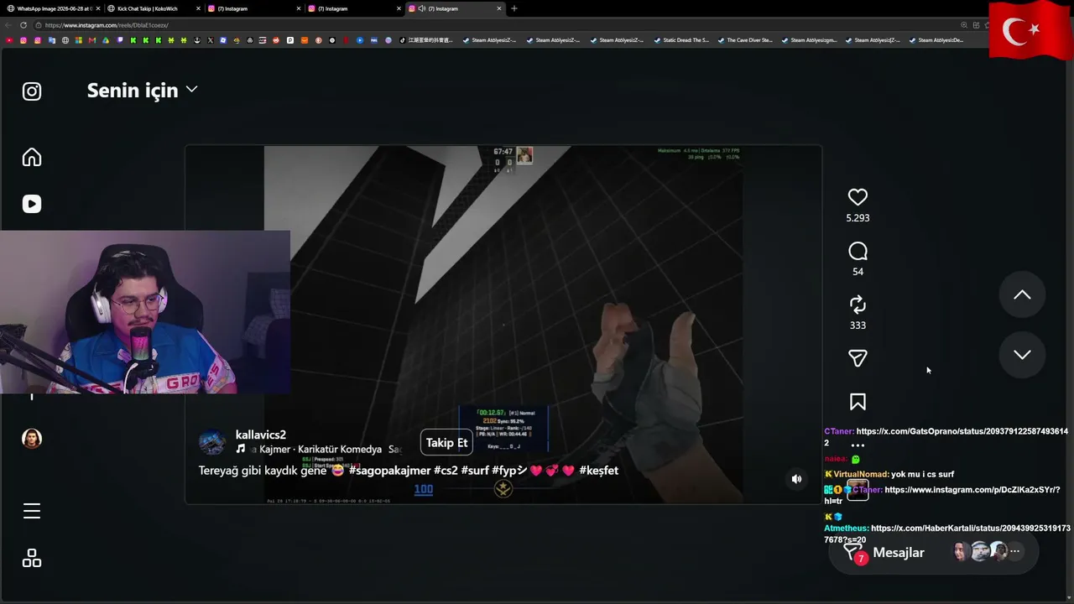This screenshot has height=604, width=1074.
Task: Share the reel via paper plane icon
Action: click(858, 358)
